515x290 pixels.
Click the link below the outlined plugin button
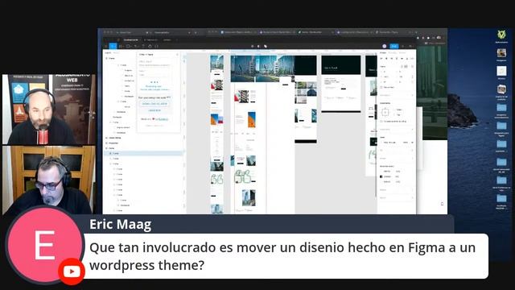click(154, 110)
